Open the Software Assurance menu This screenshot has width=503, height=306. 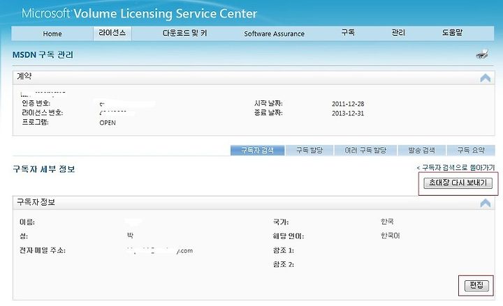coord(275,33)
